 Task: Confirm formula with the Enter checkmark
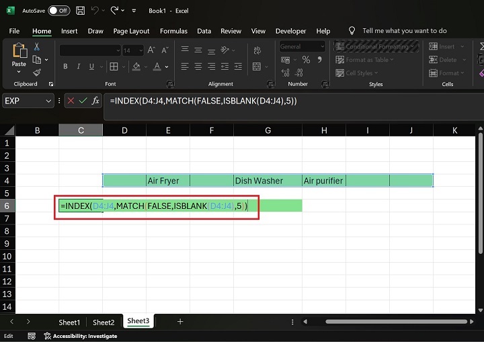pos(83,100)
